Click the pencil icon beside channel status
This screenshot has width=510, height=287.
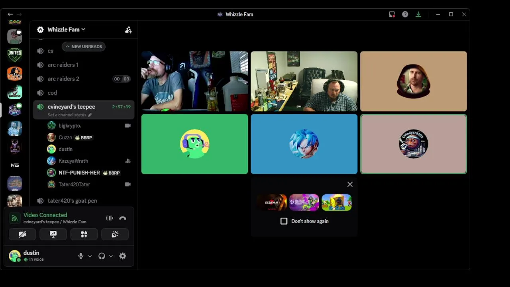click(x=90, y=115)
